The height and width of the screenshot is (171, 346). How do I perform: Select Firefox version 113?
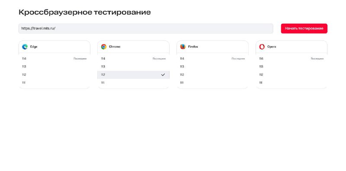(x=212, y=67)
